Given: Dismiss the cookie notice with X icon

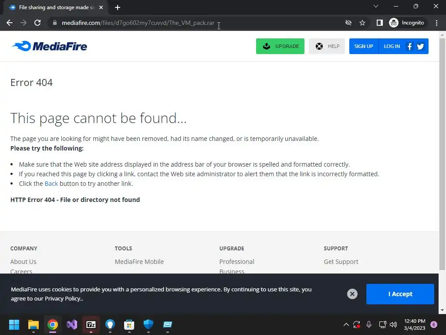Looking at the screenshot, I should [x=352, y=294].
